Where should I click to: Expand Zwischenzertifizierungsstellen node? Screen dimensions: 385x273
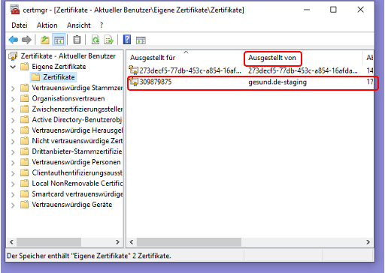(13, 109)
